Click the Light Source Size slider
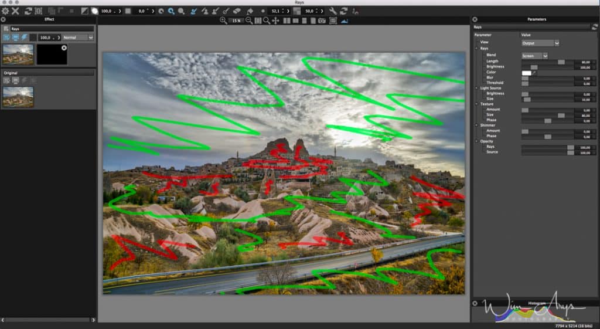The image size is (600, 329). 548,99
